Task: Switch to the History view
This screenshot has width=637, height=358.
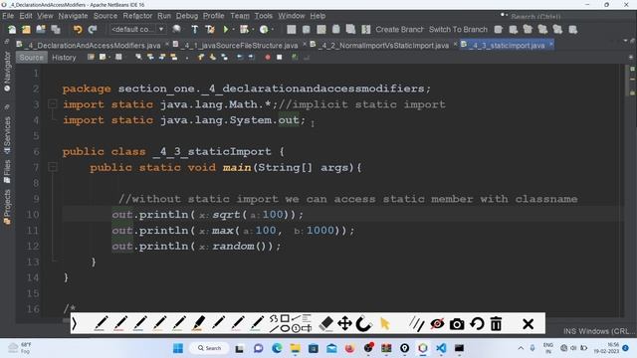Action: coord(64,58)
